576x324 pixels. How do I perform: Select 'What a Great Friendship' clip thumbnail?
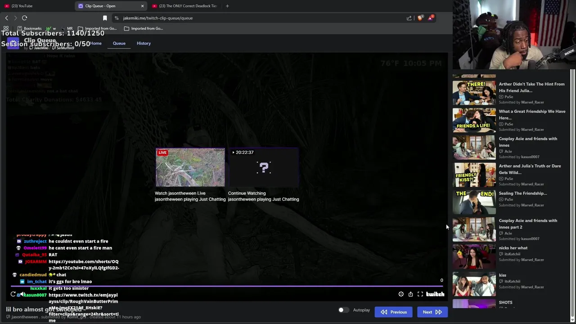(474, 120)
